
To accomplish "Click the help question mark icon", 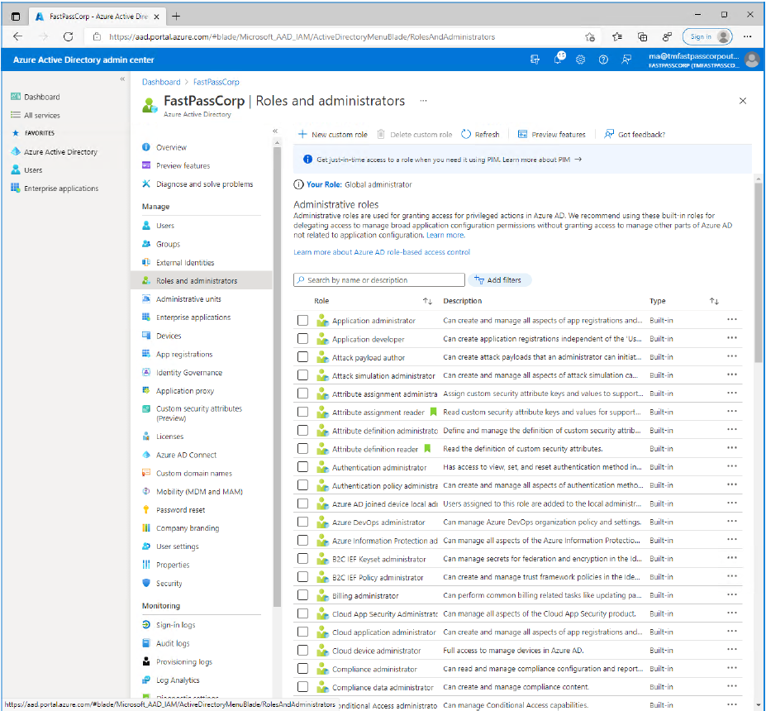I will (x=603, y=60).
